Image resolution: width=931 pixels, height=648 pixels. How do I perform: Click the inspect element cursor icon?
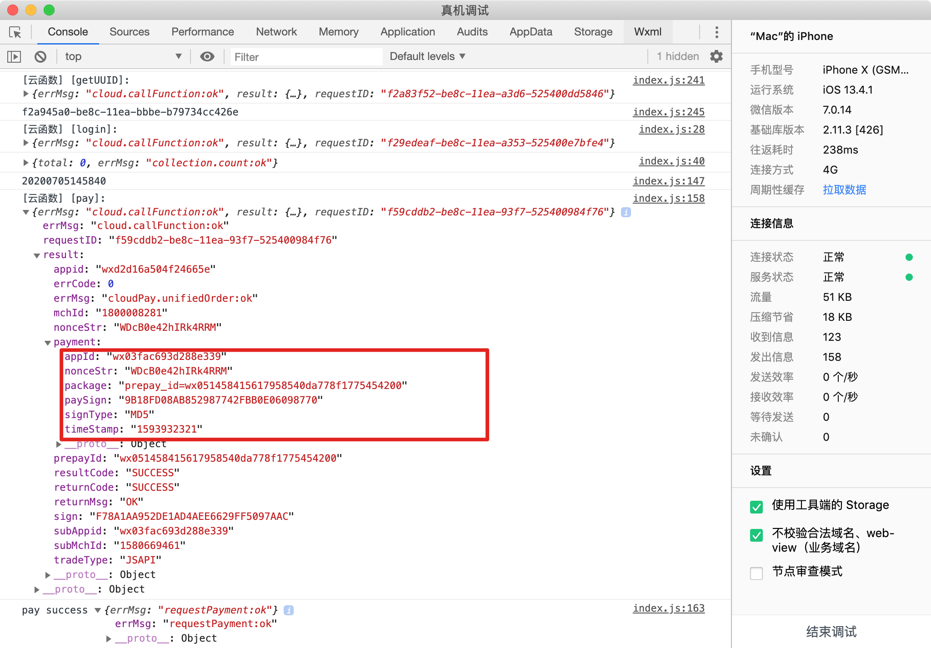click(x=15, y=32)
